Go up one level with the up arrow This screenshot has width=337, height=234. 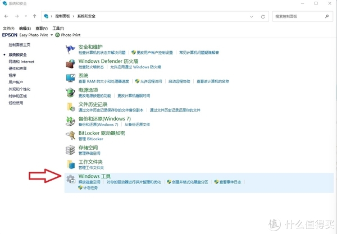tap(35, 16)
